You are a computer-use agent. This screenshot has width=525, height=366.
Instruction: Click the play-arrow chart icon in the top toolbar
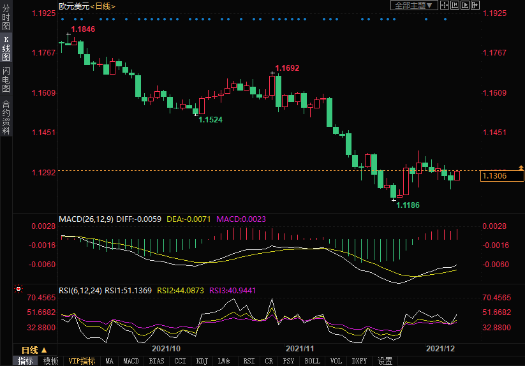[x=464, y=6]
